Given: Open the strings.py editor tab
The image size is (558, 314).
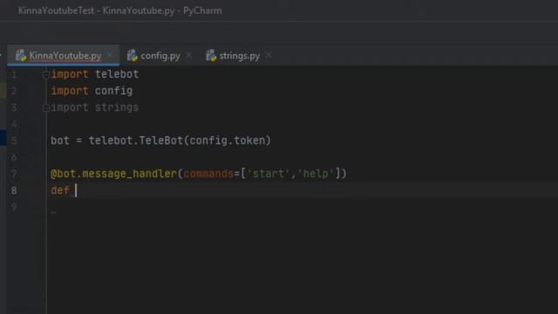Looking at the screenshot, I should [239, 56].
